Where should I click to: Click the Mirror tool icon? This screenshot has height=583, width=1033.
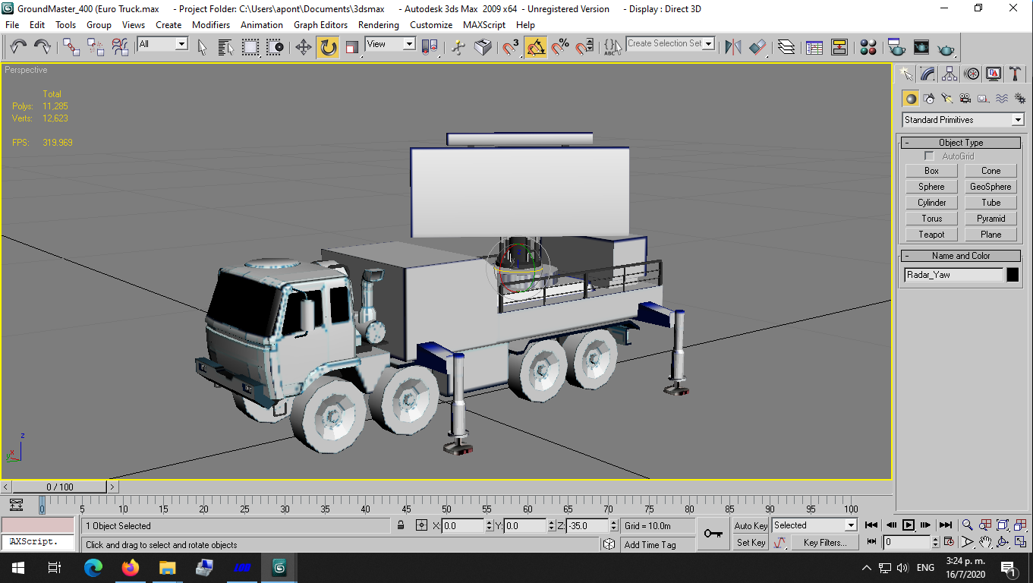732,47
